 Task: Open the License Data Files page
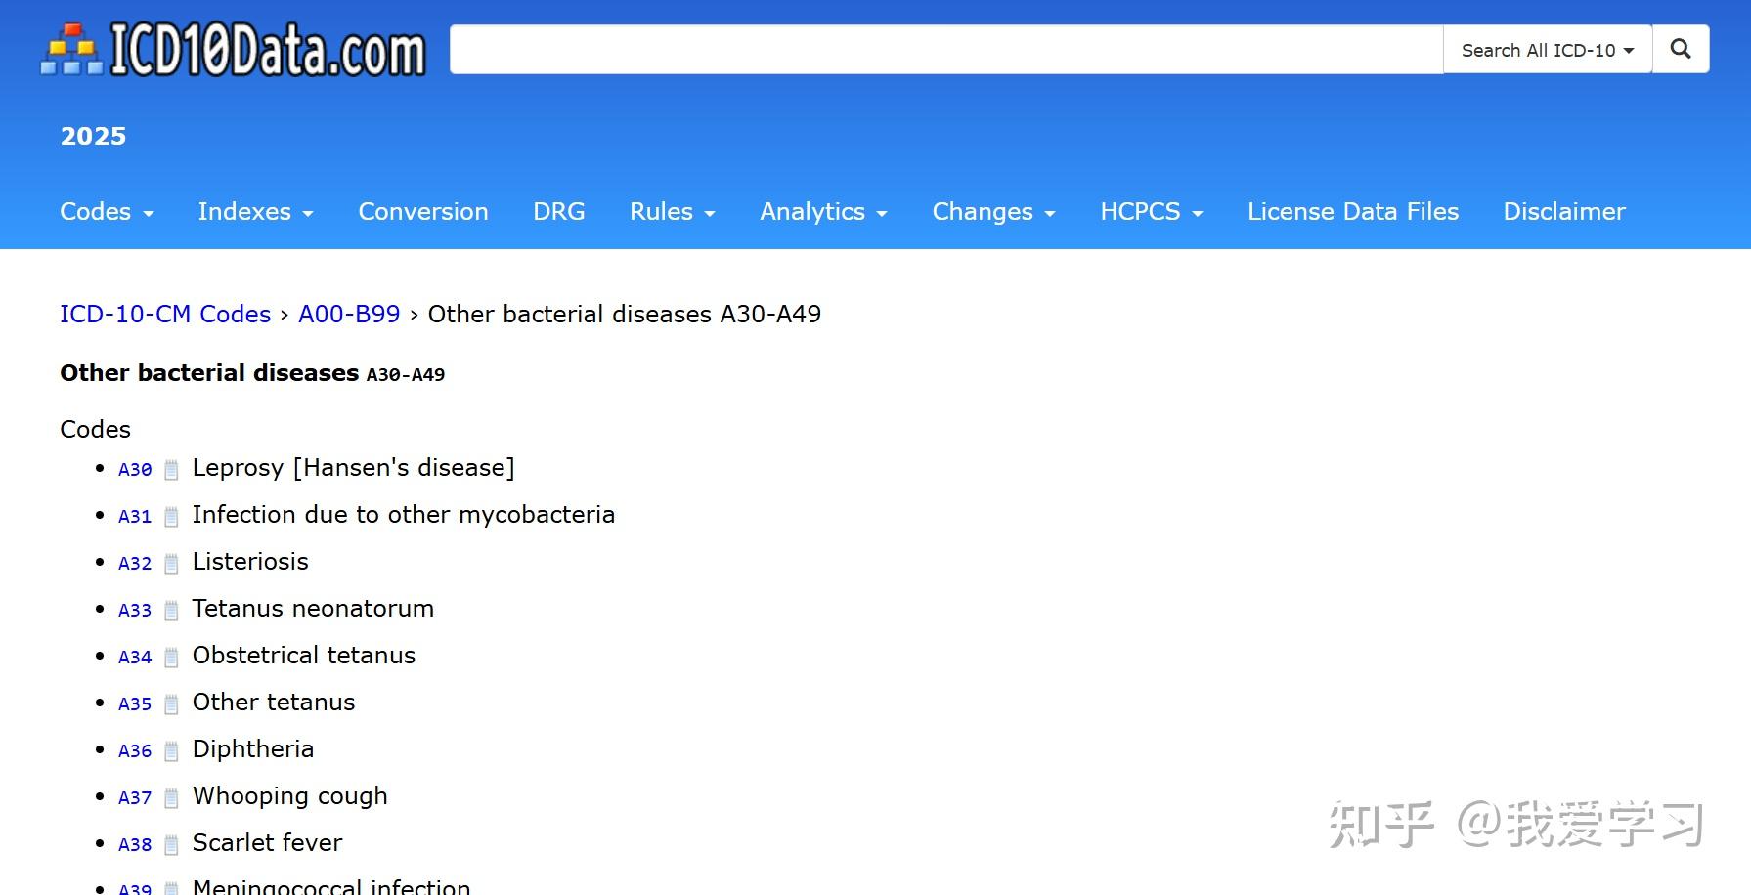[1353, 212]
